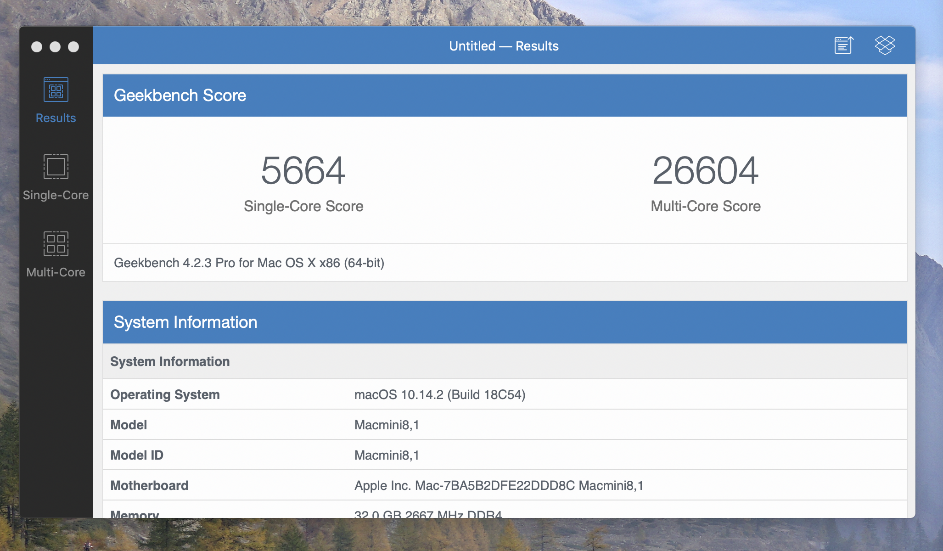Select the Motherboard row value text

pos(499,486)
